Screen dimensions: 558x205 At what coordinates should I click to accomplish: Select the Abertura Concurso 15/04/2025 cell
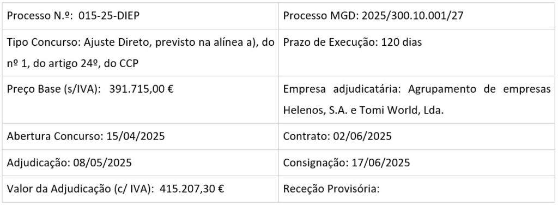pyautogui.click(x=140, y=136)
